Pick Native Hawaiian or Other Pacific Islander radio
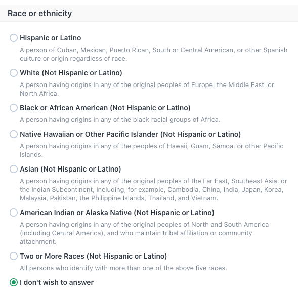Image resolution: width=298 pixels, height=296 pixels. 14,134
